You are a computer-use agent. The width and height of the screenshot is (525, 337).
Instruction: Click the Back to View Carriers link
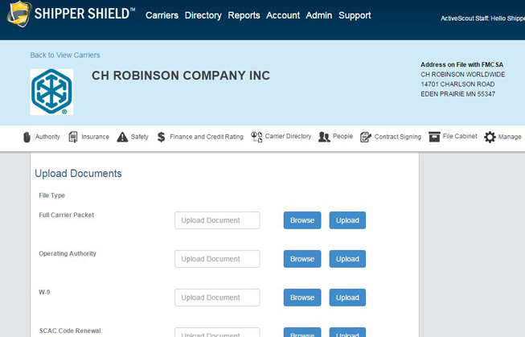[x=65, y=55]
